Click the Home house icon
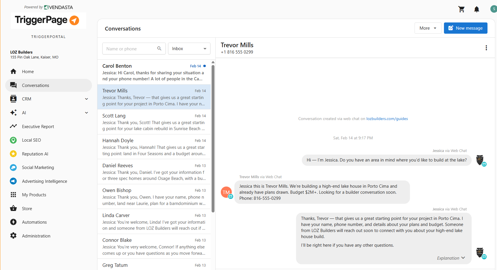Screen dimensions: 497x270 [x=13, y=71]
